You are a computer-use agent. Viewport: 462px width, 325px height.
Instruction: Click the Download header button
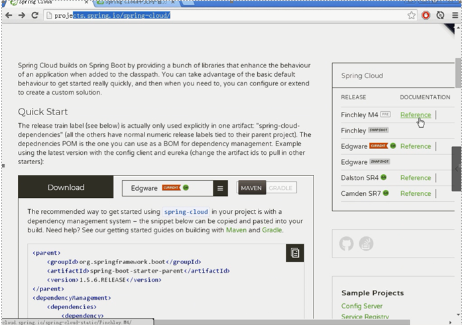pos(66,187)
